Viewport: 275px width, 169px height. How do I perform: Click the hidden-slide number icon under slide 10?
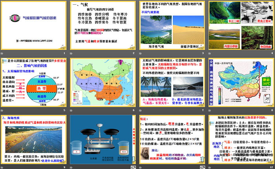tap(133, 167)
